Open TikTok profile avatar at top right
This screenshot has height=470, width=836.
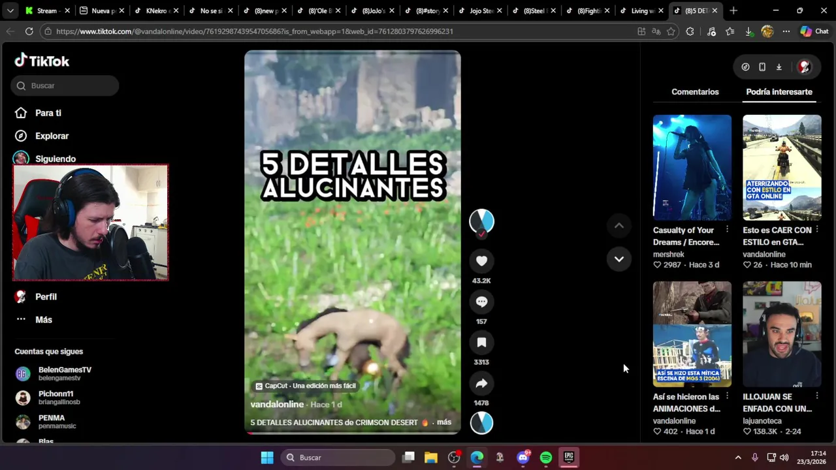[804, 67]
